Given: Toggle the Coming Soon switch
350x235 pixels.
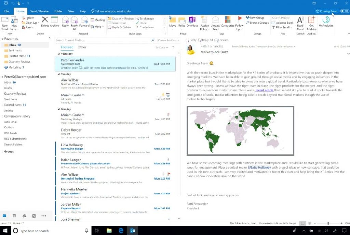Looking at the screenshot, I should [x=345, y=11].
